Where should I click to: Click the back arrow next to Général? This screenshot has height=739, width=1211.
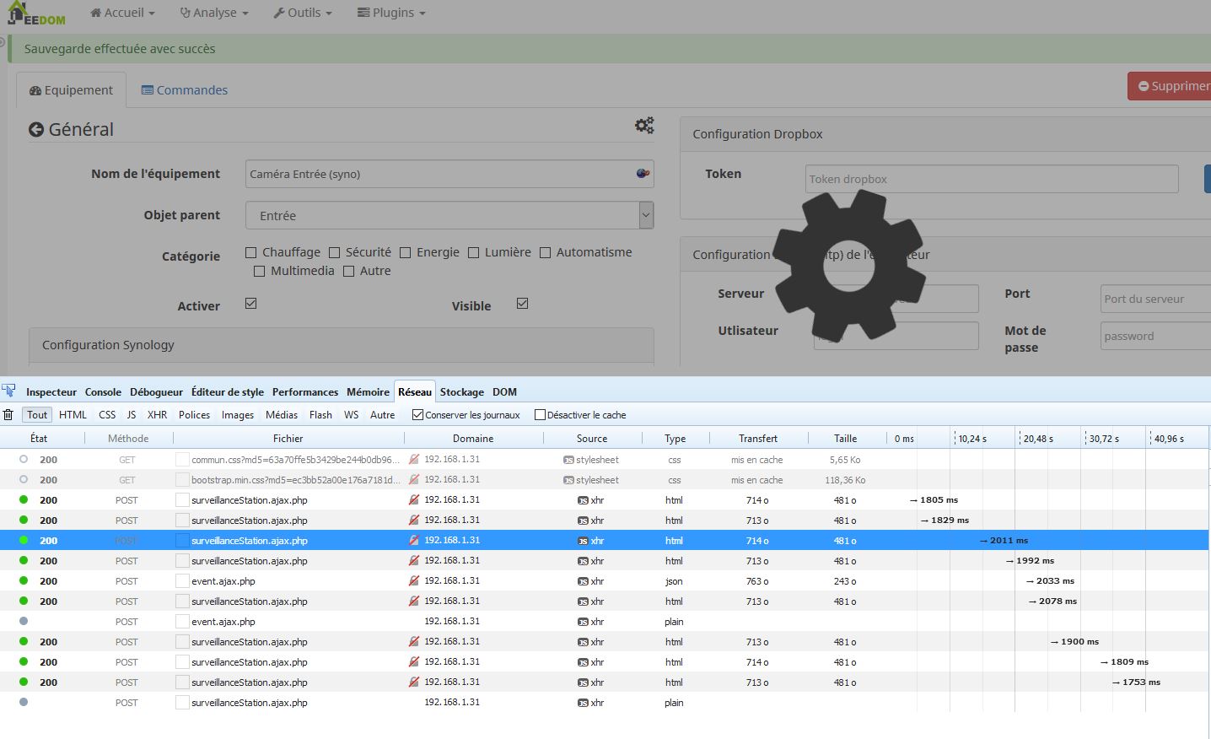36,129
